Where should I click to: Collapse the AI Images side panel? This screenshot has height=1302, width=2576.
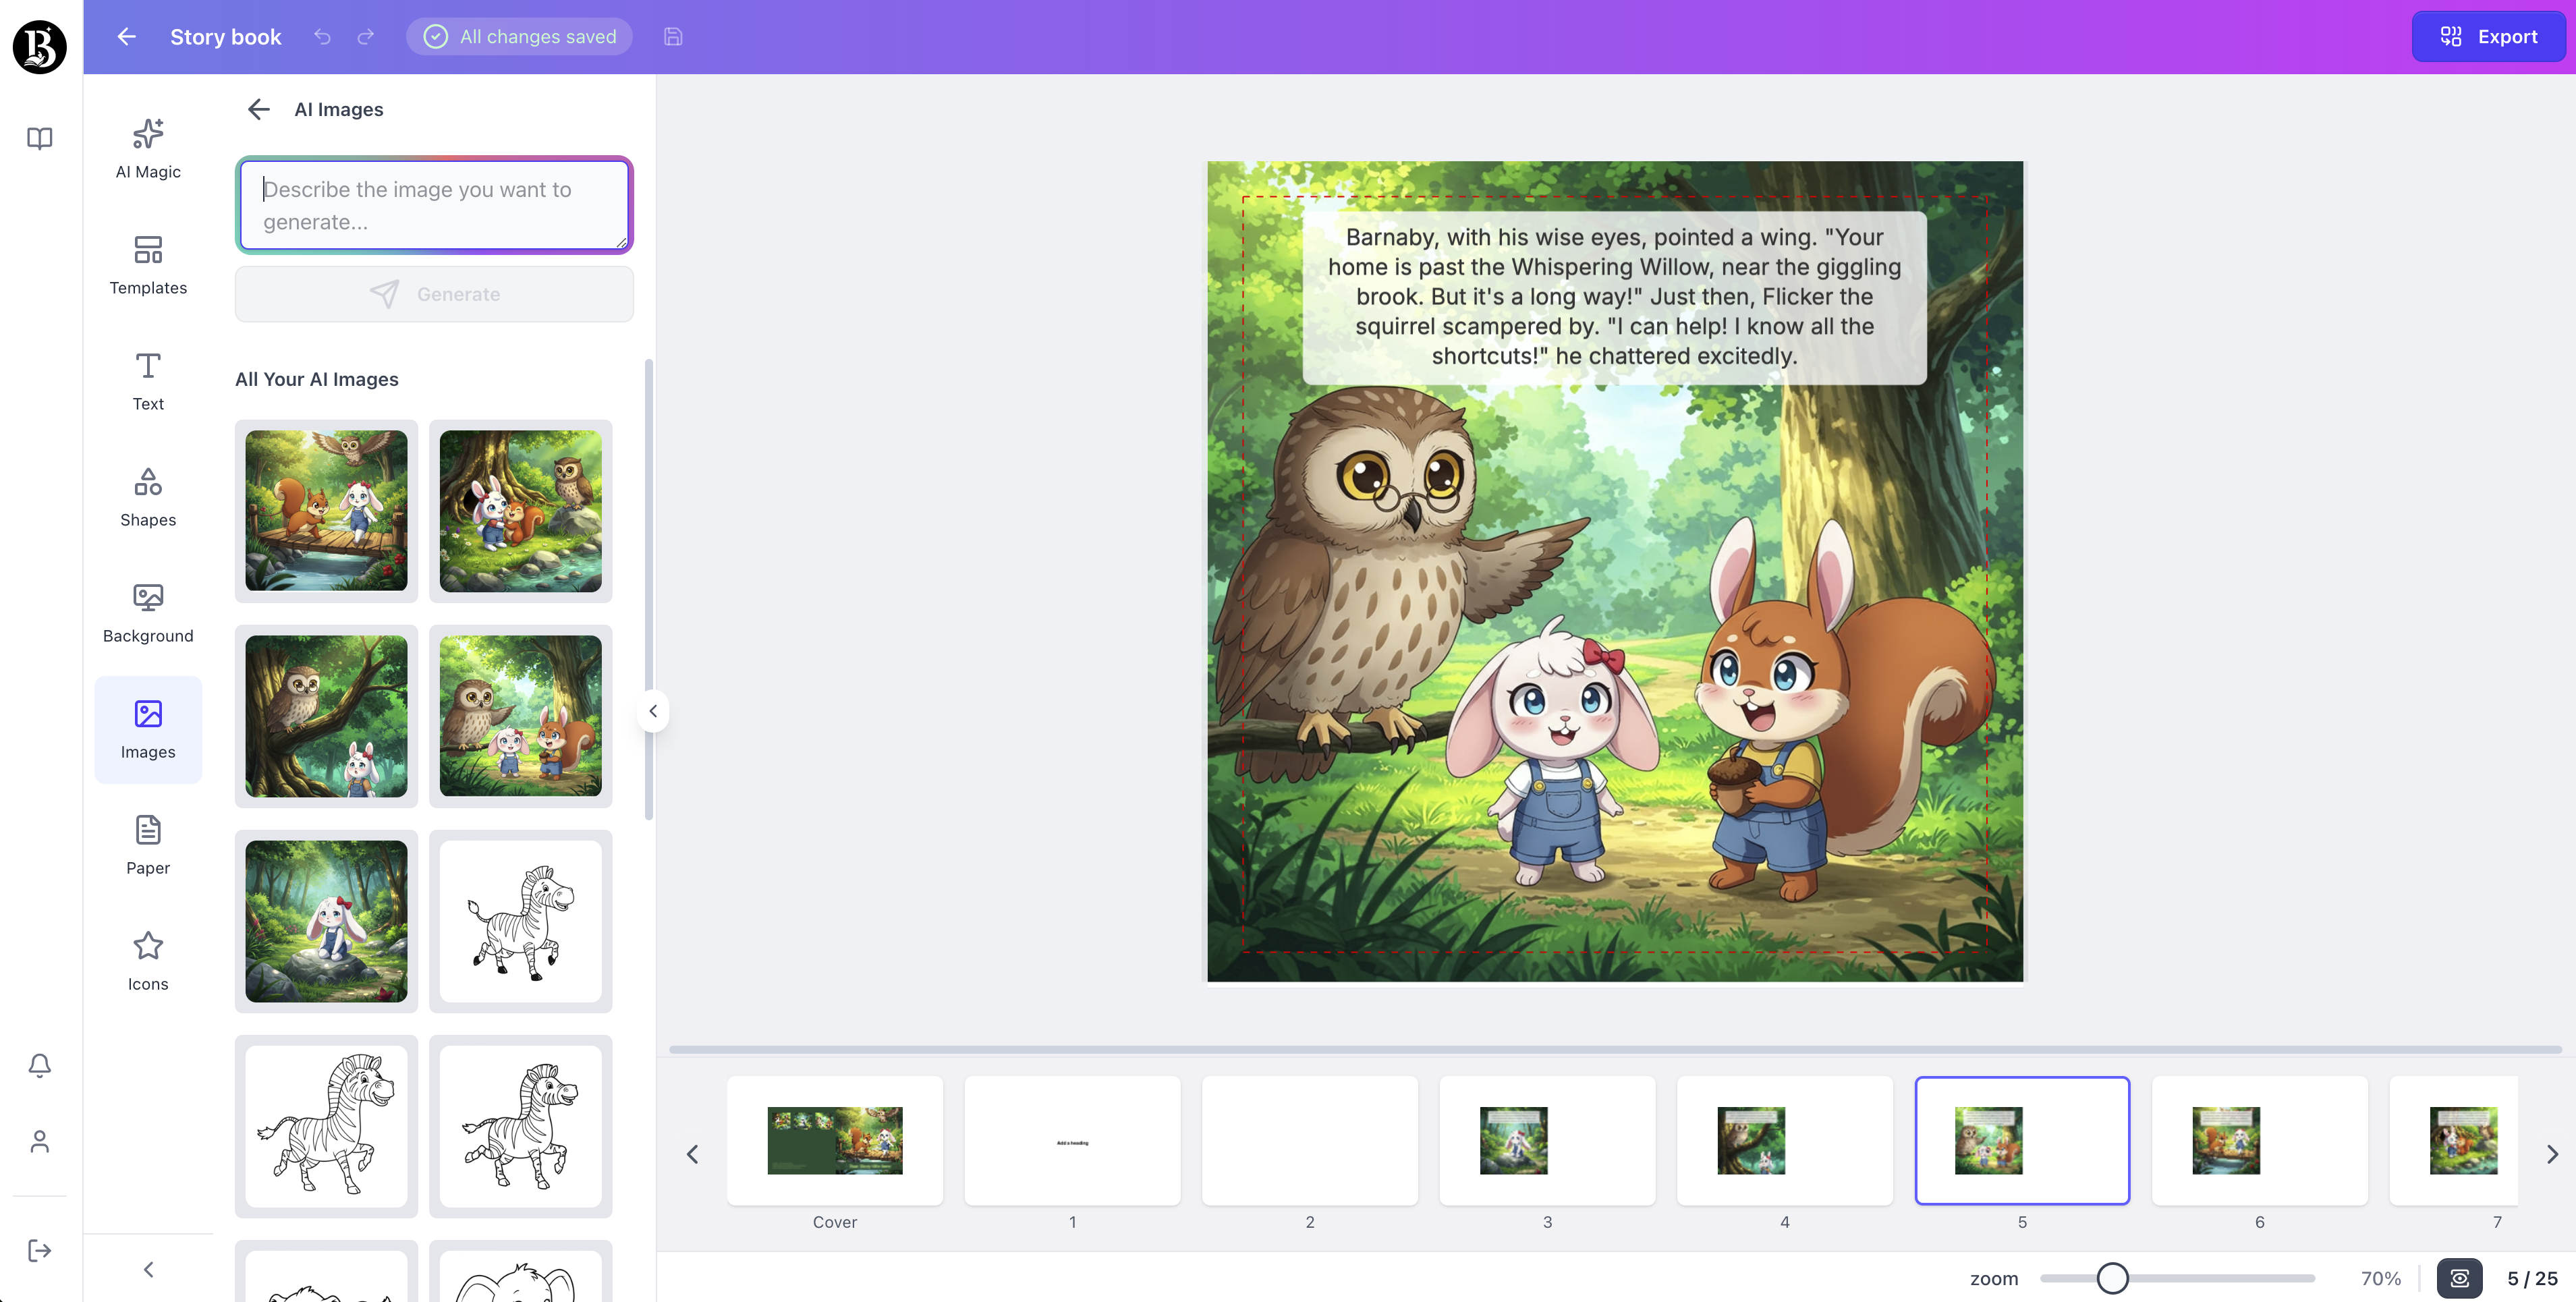653,711
